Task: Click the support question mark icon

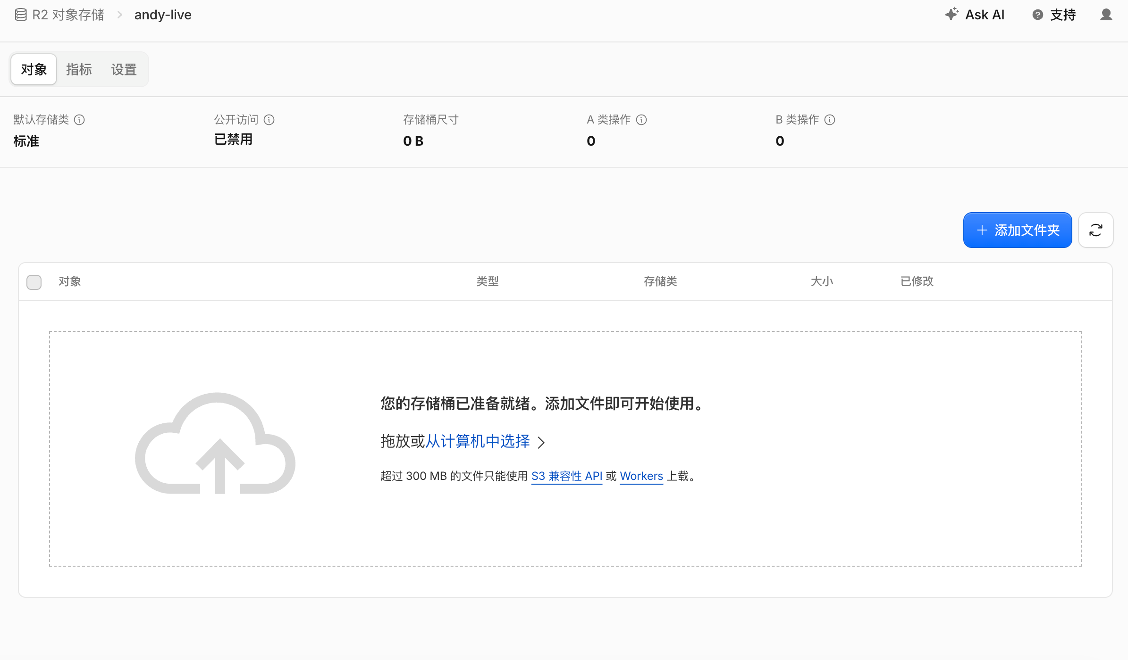Action: (x=1037, y=15)
